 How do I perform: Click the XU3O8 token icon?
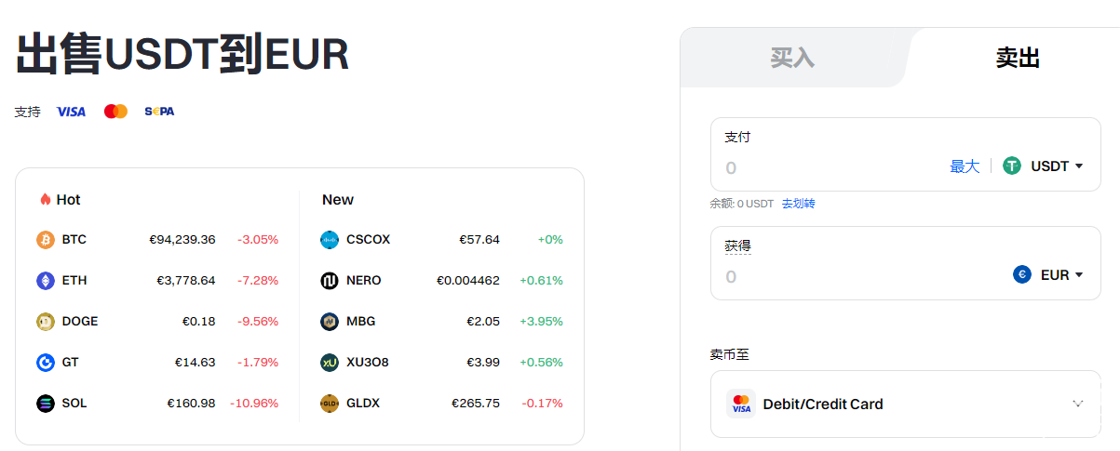[330, 363]
